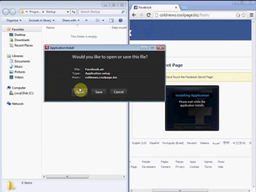Open Careers footer link
Viewport: 256px width, 192px height.
tap(166, 167)
